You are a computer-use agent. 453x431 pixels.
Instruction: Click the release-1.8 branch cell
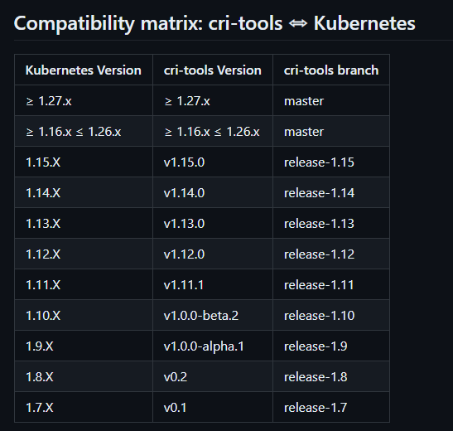click(331, 376)
